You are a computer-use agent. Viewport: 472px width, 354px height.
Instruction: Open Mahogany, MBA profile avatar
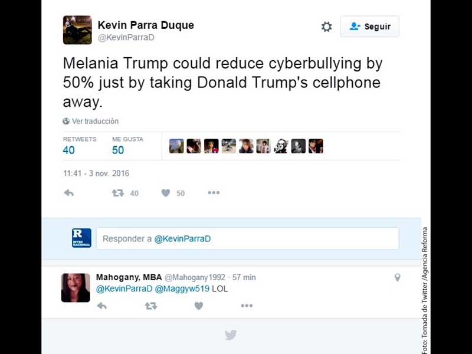point(76,287)
